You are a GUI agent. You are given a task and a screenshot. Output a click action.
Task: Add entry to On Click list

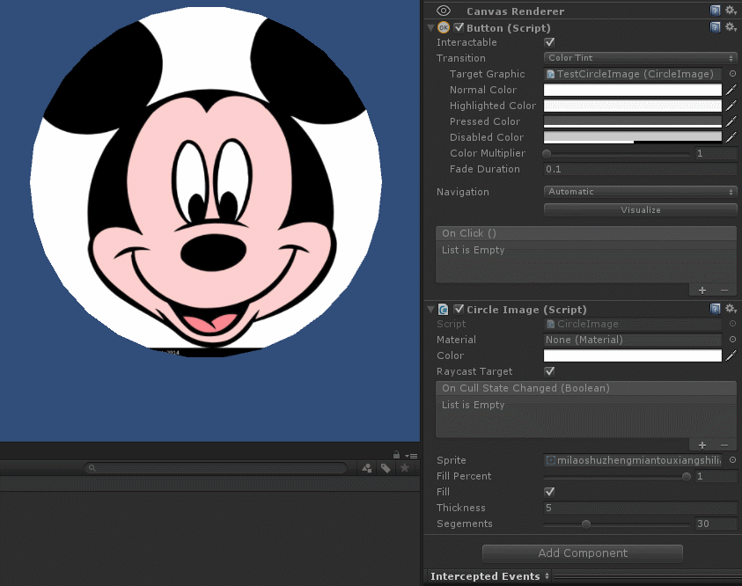point(702,290)
